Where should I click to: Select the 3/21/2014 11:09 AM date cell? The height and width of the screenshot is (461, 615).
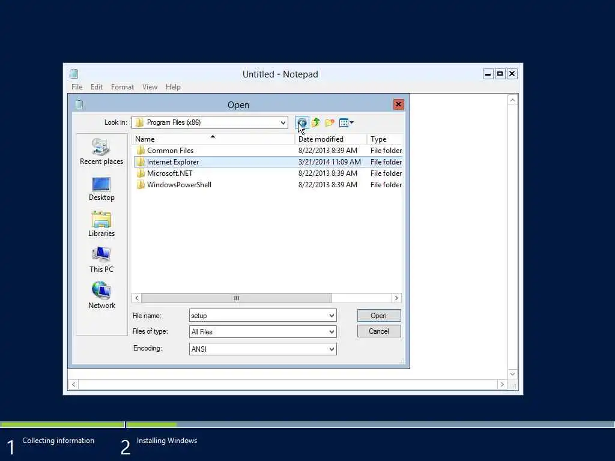tap(330, 162)
